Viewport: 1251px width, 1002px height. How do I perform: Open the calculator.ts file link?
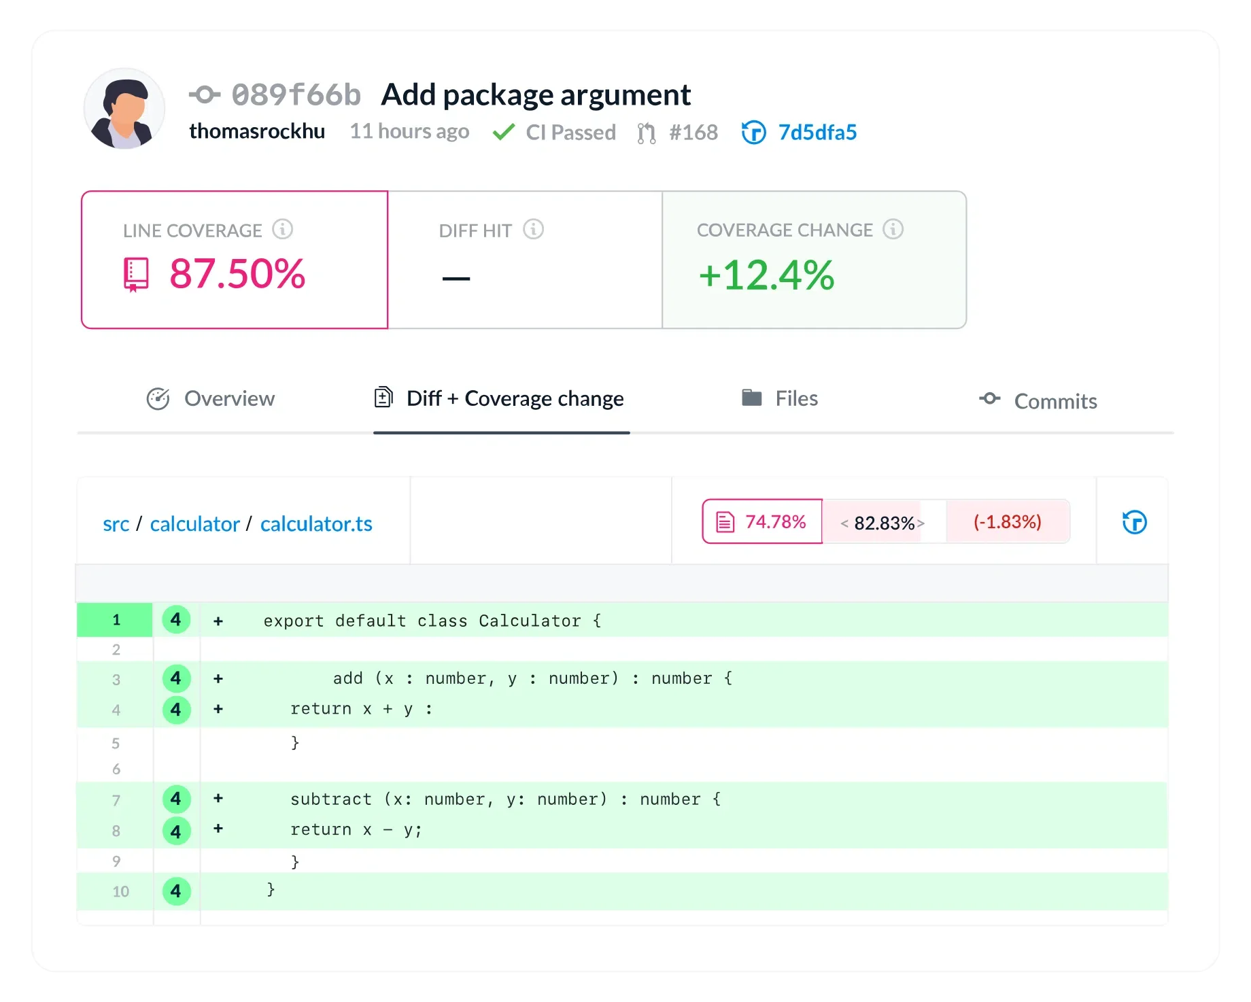tap(316, 524)
